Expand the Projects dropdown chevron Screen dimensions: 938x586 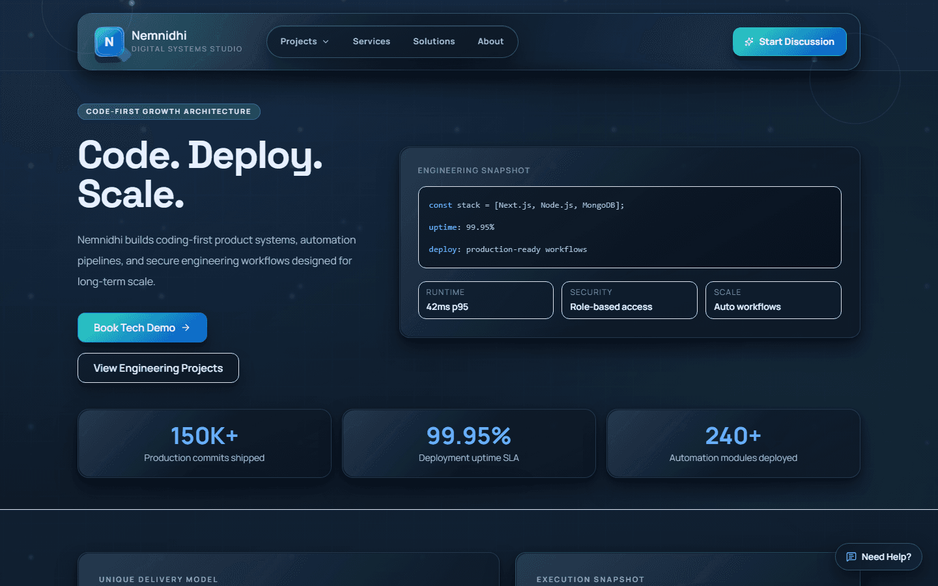click(x=326, y=42)
